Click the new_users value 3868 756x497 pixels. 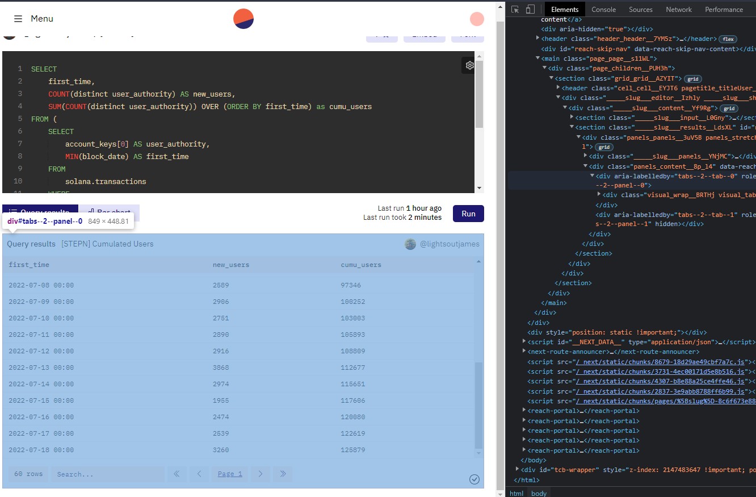(x=221, y=367)
